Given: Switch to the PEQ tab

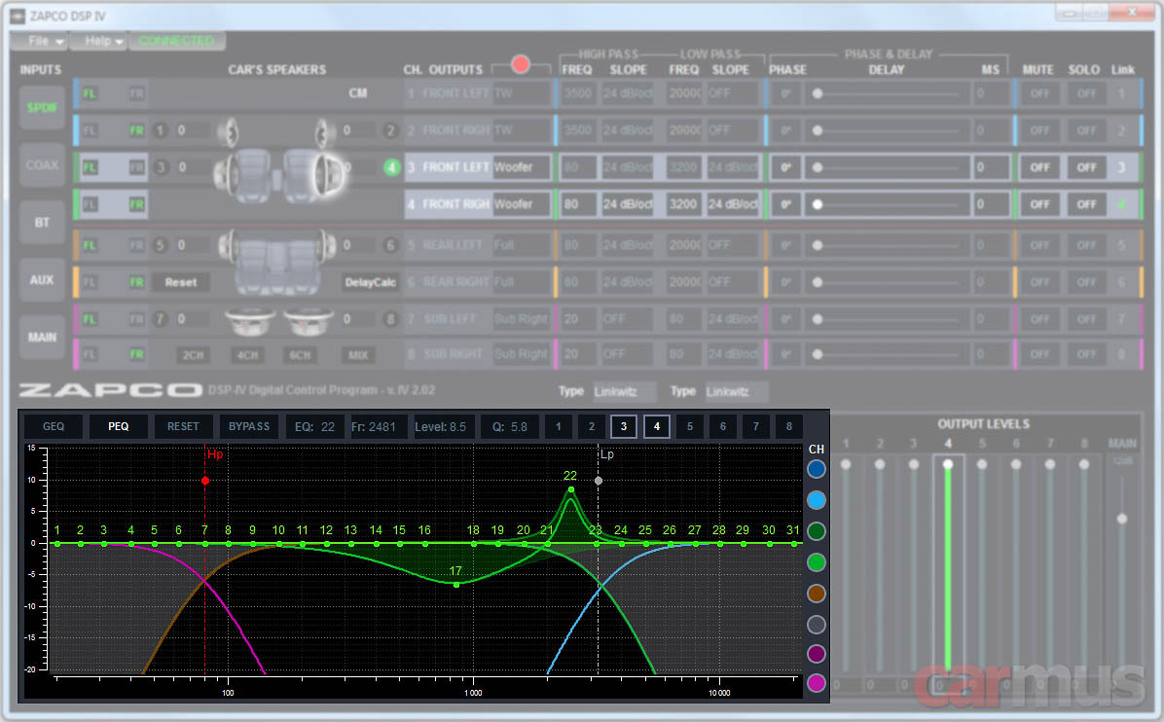Looking at the screenshot, I should coord(118,426).
